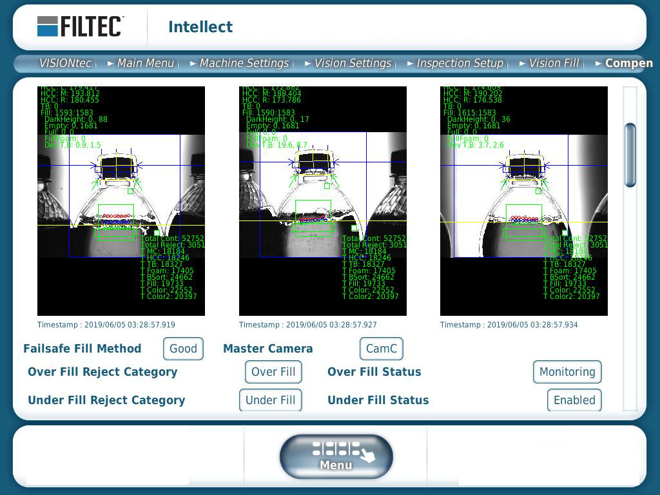Image resolution: width=660 pixels, height=495 pixels.
Task: Click the Intellect title header
Action: (x=200, y=27)
